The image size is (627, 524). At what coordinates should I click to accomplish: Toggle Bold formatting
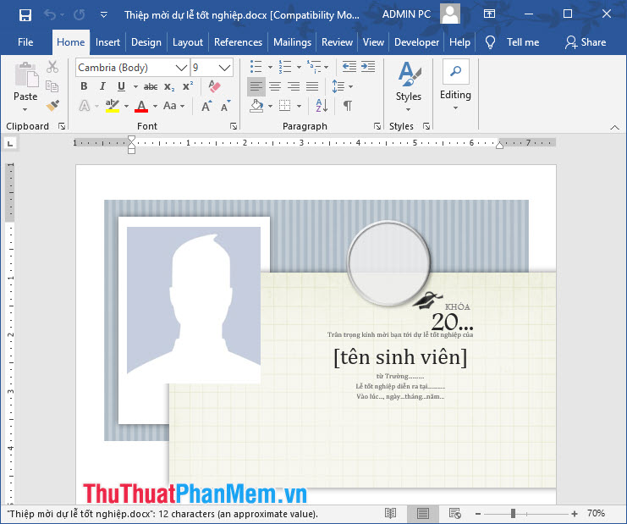(x=84, y=86)
